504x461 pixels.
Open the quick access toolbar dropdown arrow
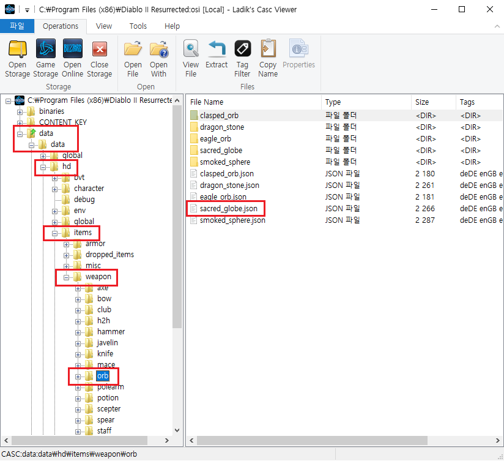click(28, 10)
